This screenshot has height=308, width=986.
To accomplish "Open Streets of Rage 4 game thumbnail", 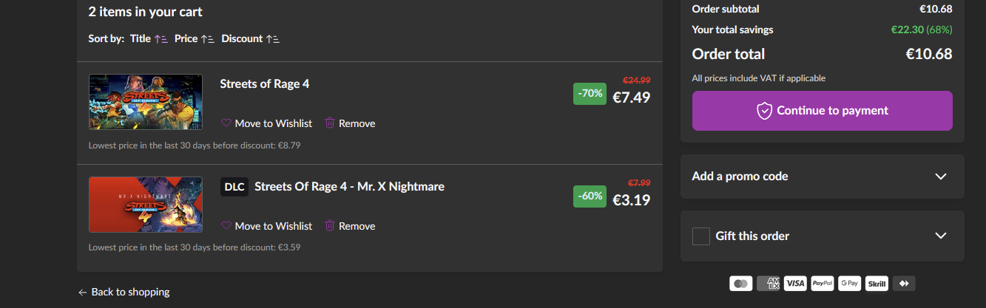I will pyautogui.click(x=146, y=102).
